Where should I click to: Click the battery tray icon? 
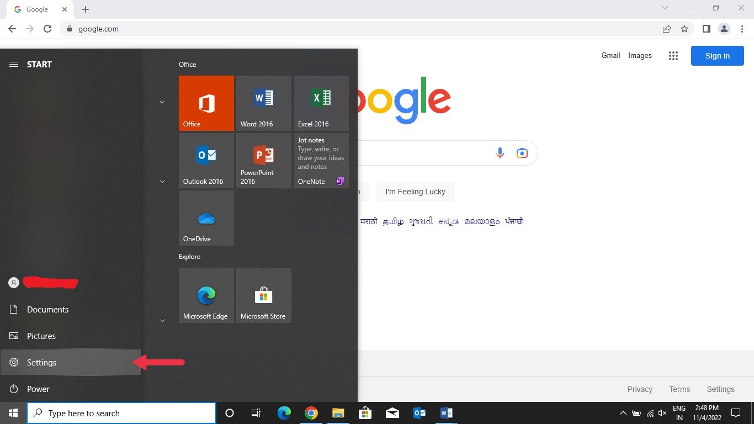click(x=636, y=413)
